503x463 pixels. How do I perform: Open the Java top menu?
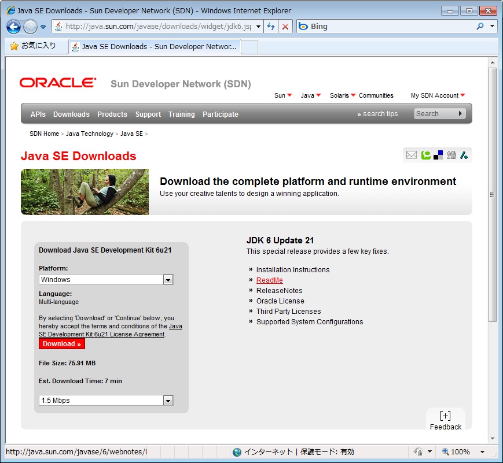pos(310,95)
